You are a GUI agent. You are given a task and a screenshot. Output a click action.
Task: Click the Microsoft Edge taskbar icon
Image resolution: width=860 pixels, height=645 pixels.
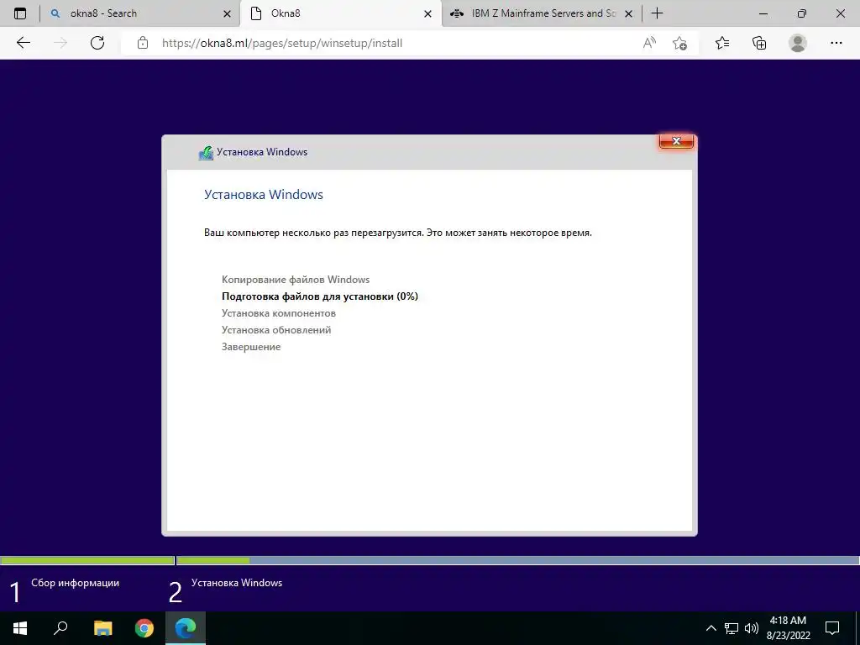(x=186, y=628)
